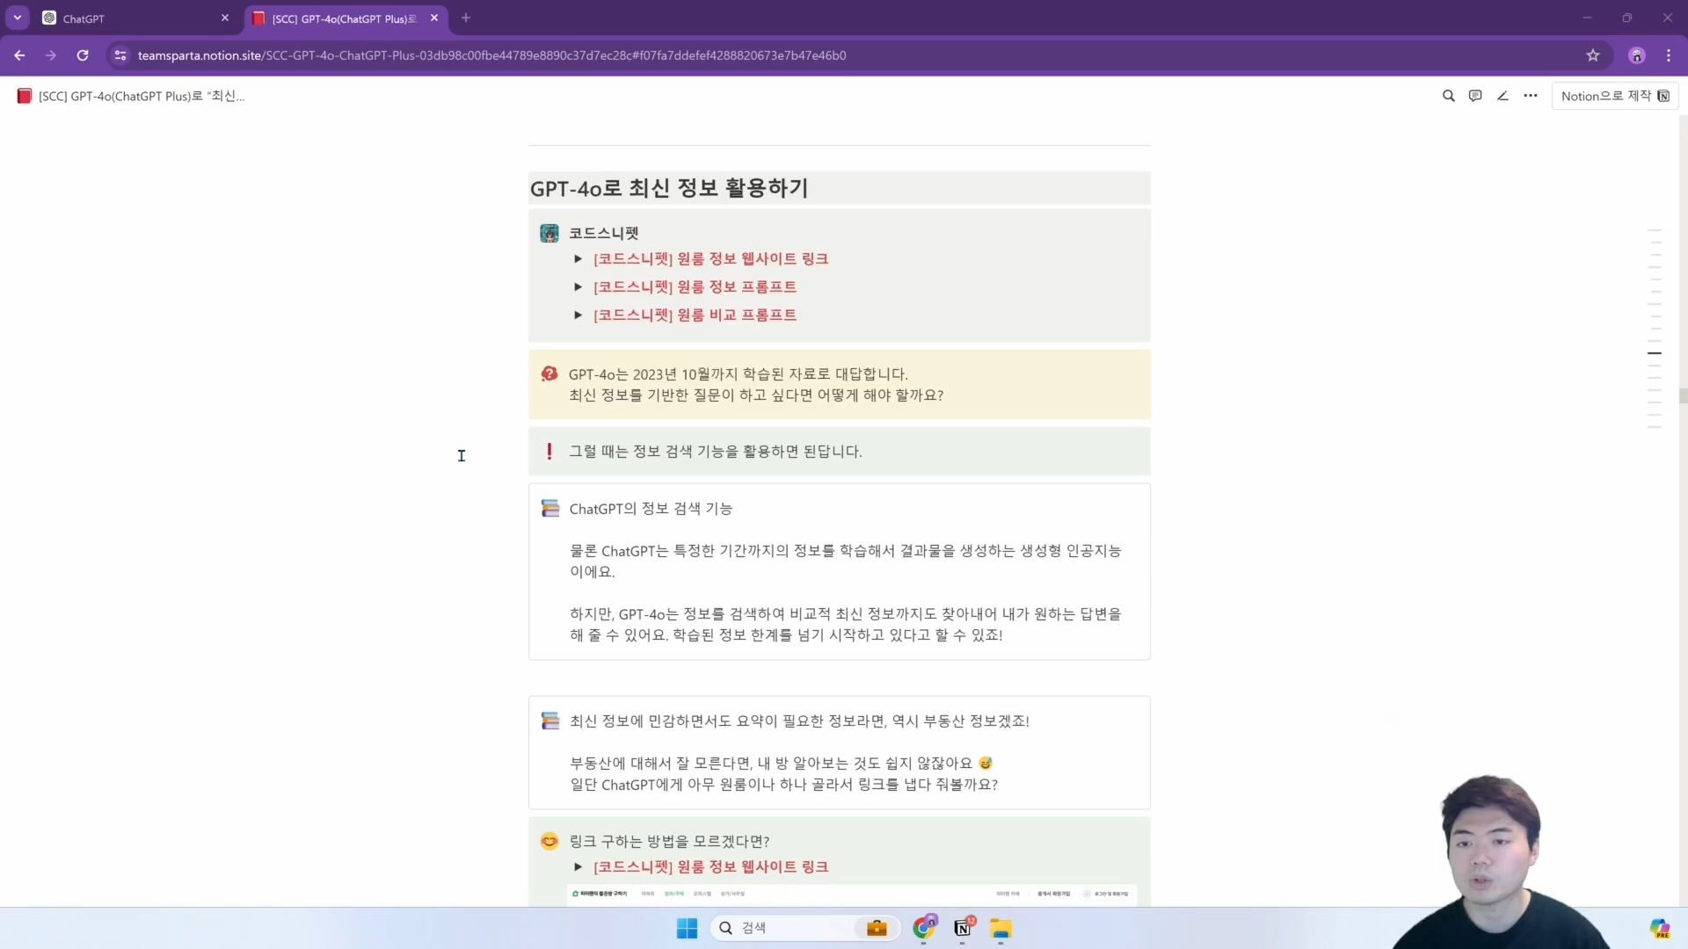The width and height of the screenshot is (1688, 949).
Task: Click text '링크 구하는 방법을 모르겠다면?'
Action: [669, 842]
